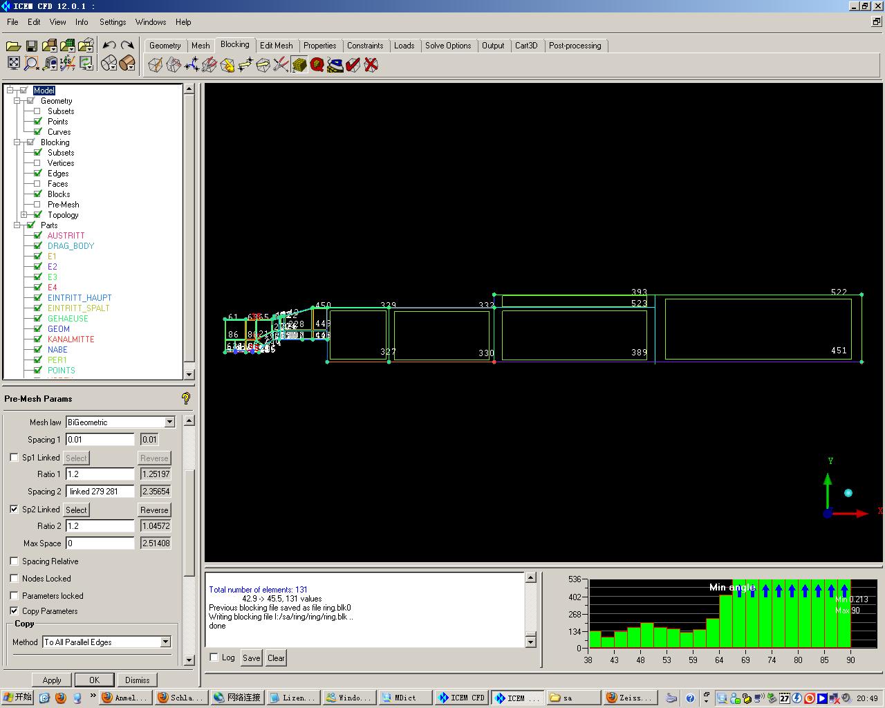Collapse the Blocking tree node

tap(17, 142)
